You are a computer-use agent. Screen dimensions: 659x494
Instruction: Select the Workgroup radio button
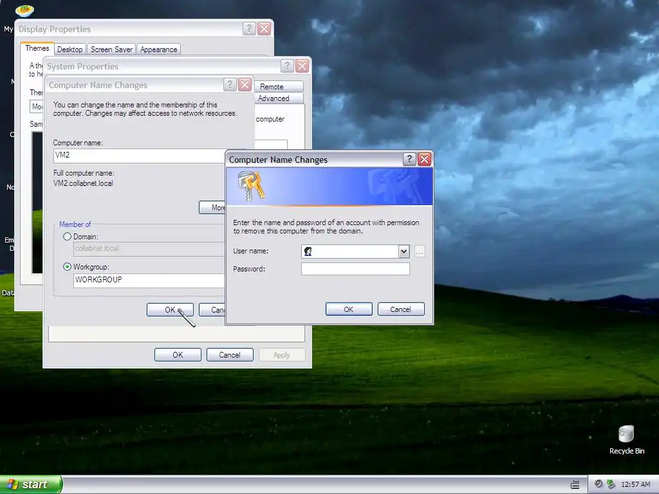pos(67,267)
